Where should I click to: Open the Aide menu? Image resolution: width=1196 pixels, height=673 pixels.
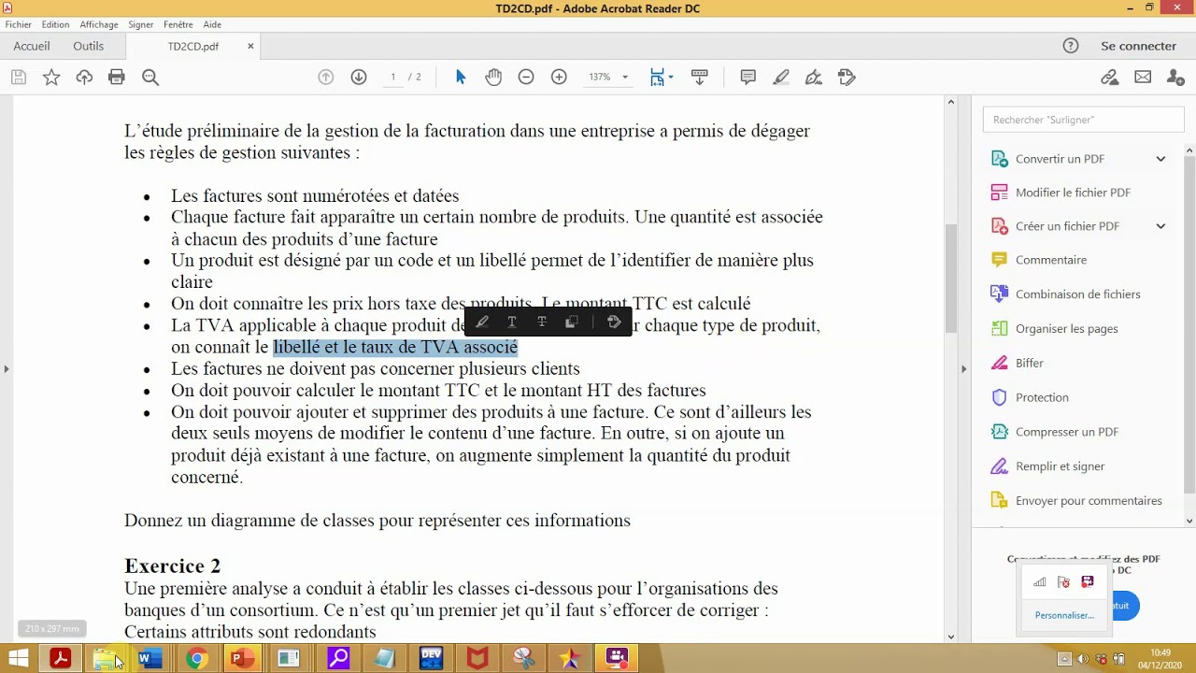coord(212,24)
